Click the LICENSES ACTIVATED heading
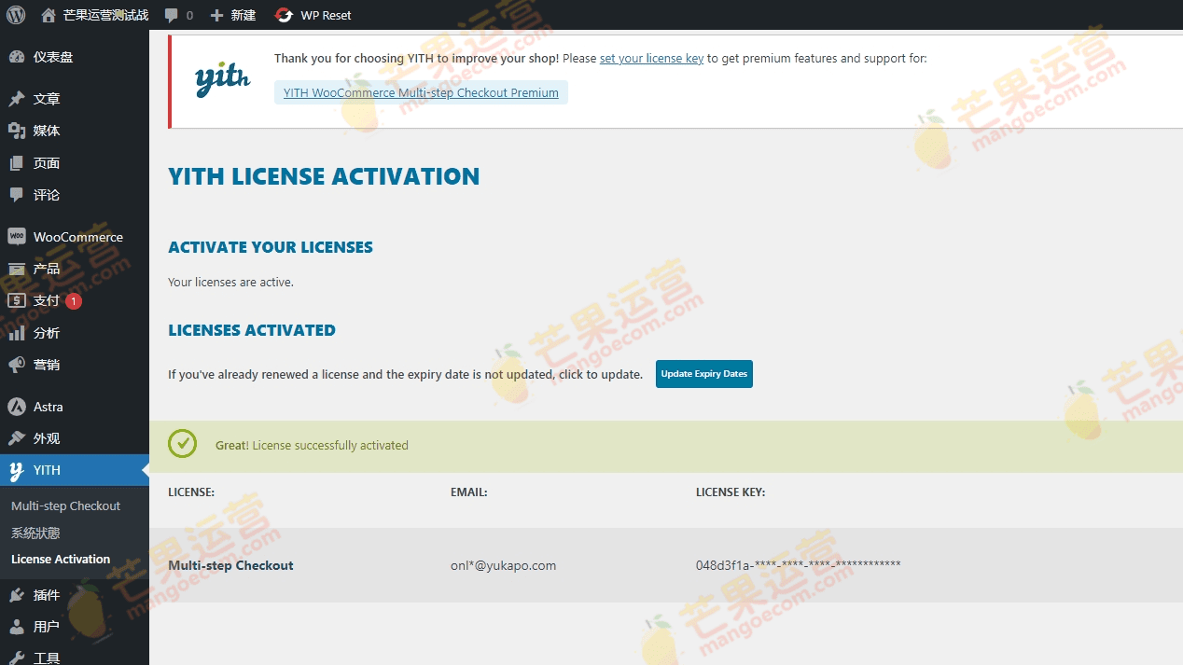 point(252,330)
